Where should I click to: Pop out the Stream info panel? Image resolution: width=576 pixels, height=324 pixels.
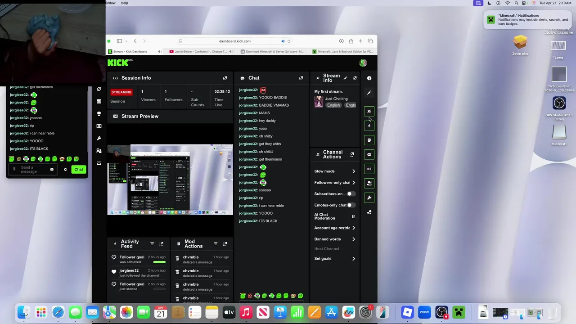pyautogui.click(x=355, y=78)
